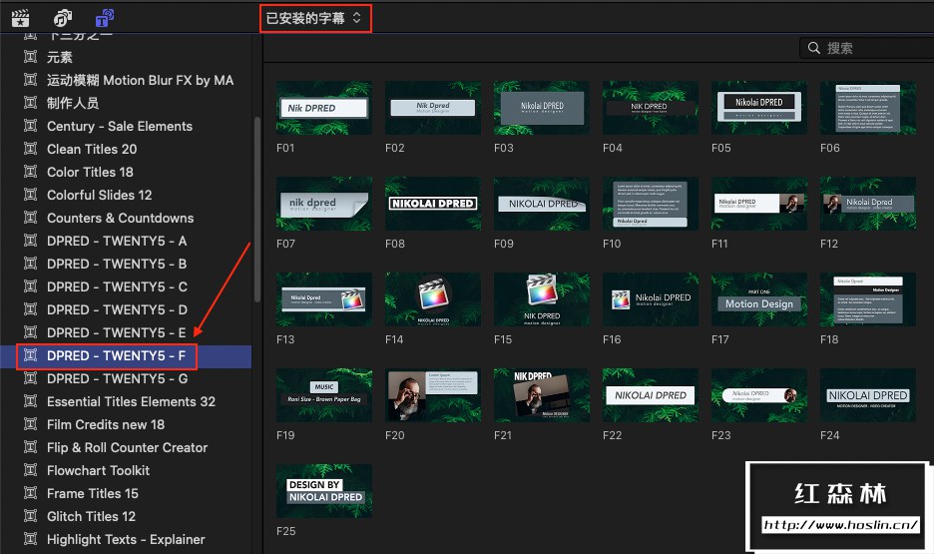Click title icon beside Clean Titles 20

coord(30,149)
